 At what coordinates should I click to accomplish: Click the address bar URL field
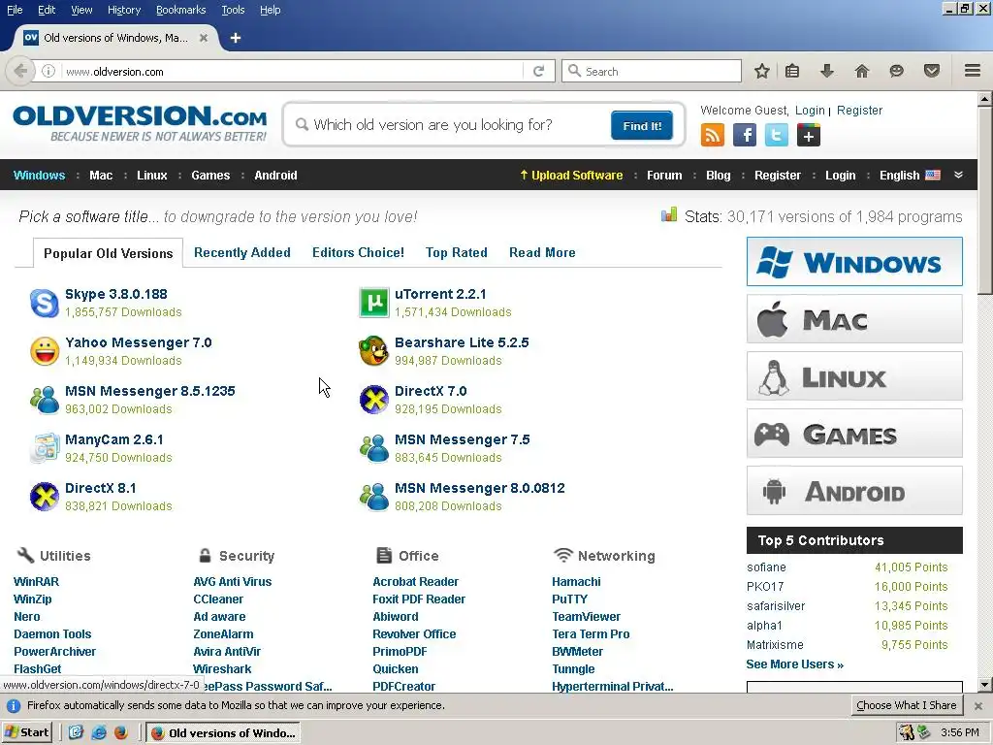[x=291, y=72]
